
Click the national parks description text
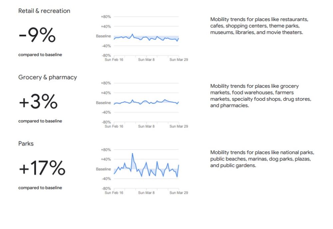point(262,159)
